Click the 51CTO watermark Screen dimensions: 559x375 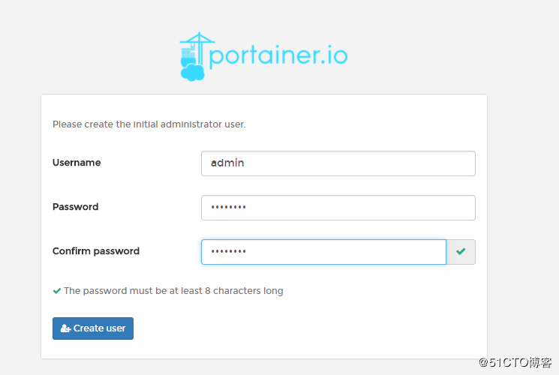[x=515, y=362]
